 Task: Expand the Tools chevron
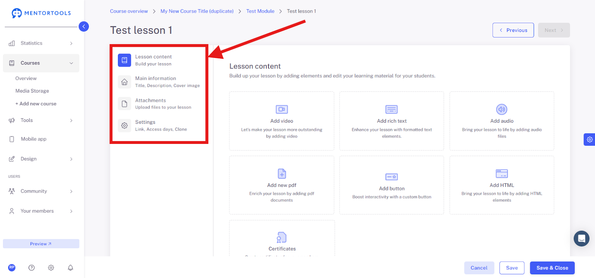point(71,120)
